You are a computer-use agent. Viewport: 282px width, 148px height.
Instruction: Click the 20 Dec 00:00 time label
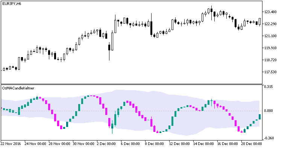[252, 144]
